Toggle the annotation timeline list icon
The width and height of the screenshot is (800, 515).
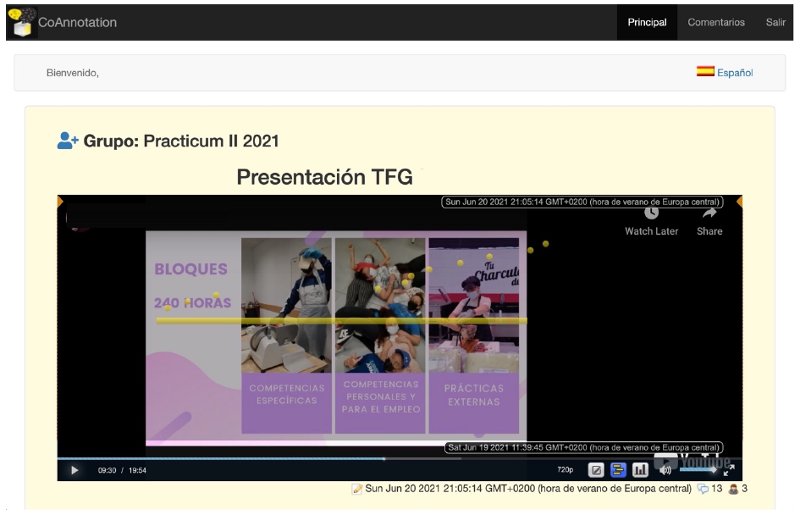click(x=618, y=470)
